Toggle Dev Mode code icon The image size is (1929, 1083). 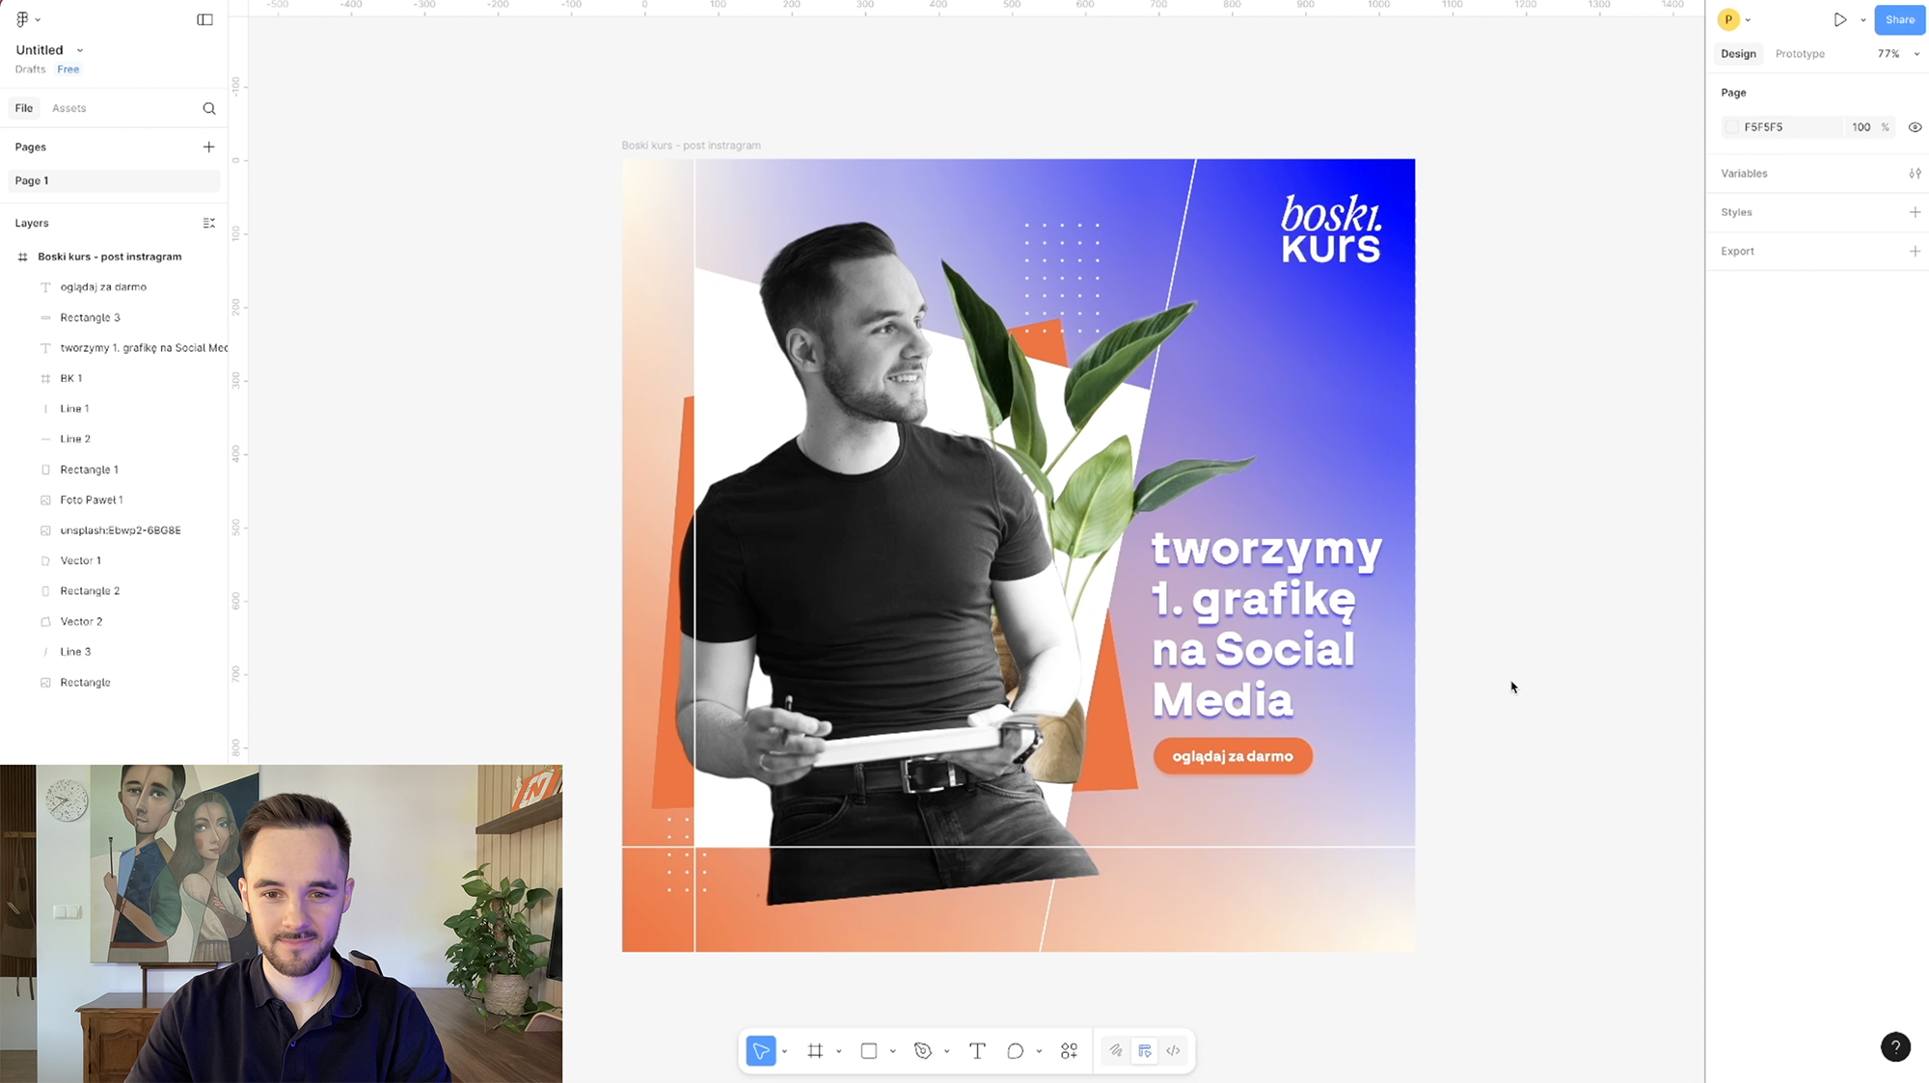tap(1173, 1051)
